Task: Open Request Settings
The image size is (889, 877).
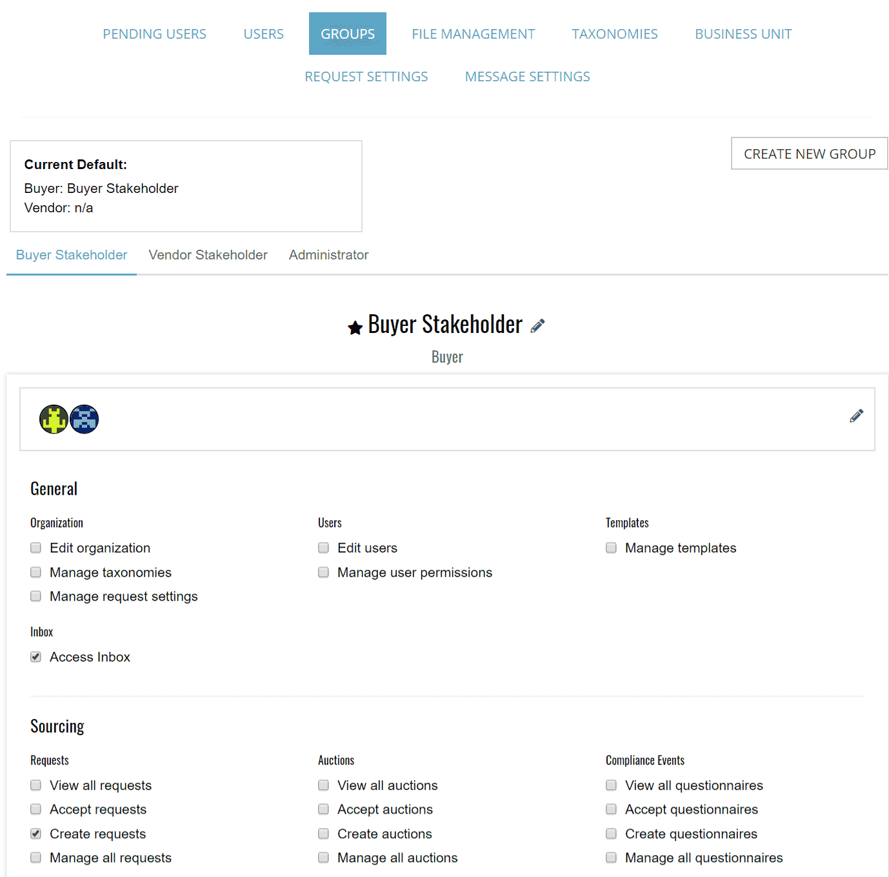Action: click(366, 77)
